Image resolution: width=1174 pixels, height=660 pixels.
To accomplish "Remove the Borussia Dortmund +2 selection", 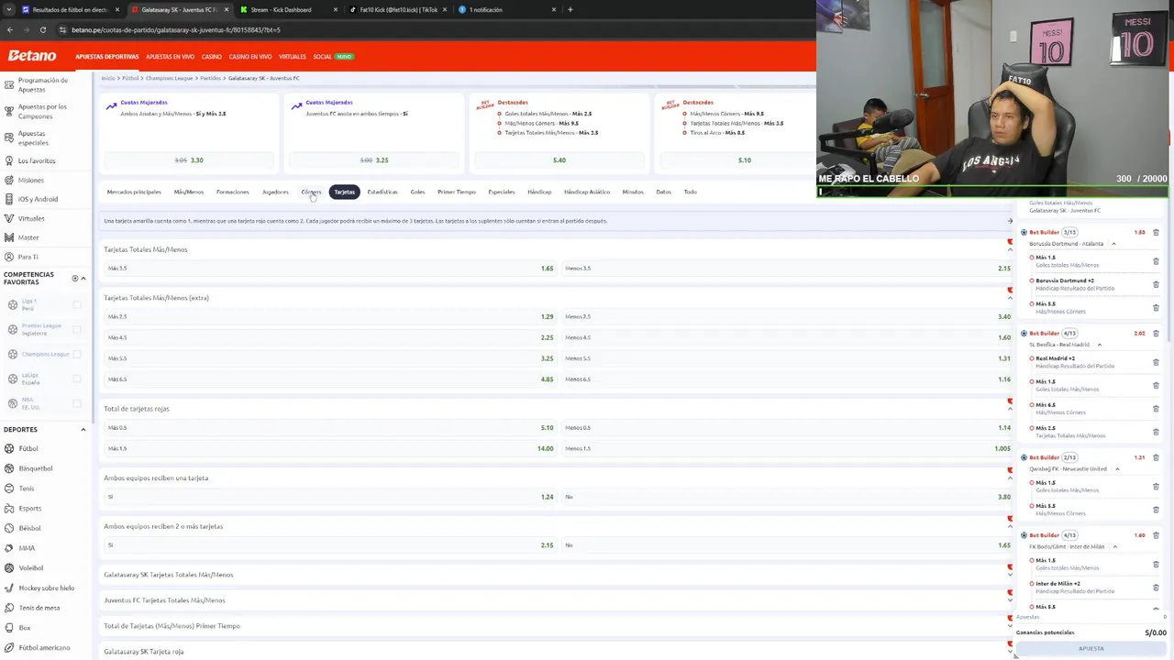I will point(1156,284).
